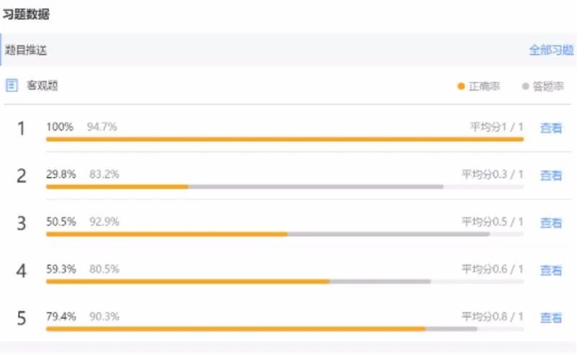This screenshot has width=577, height=356.
Task: Click question 5 progress bar
Action: (285, 329)
